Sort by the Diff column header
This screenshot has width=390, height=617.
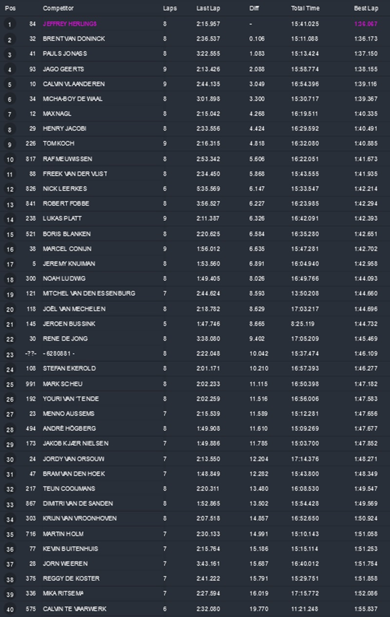(253, 9)
